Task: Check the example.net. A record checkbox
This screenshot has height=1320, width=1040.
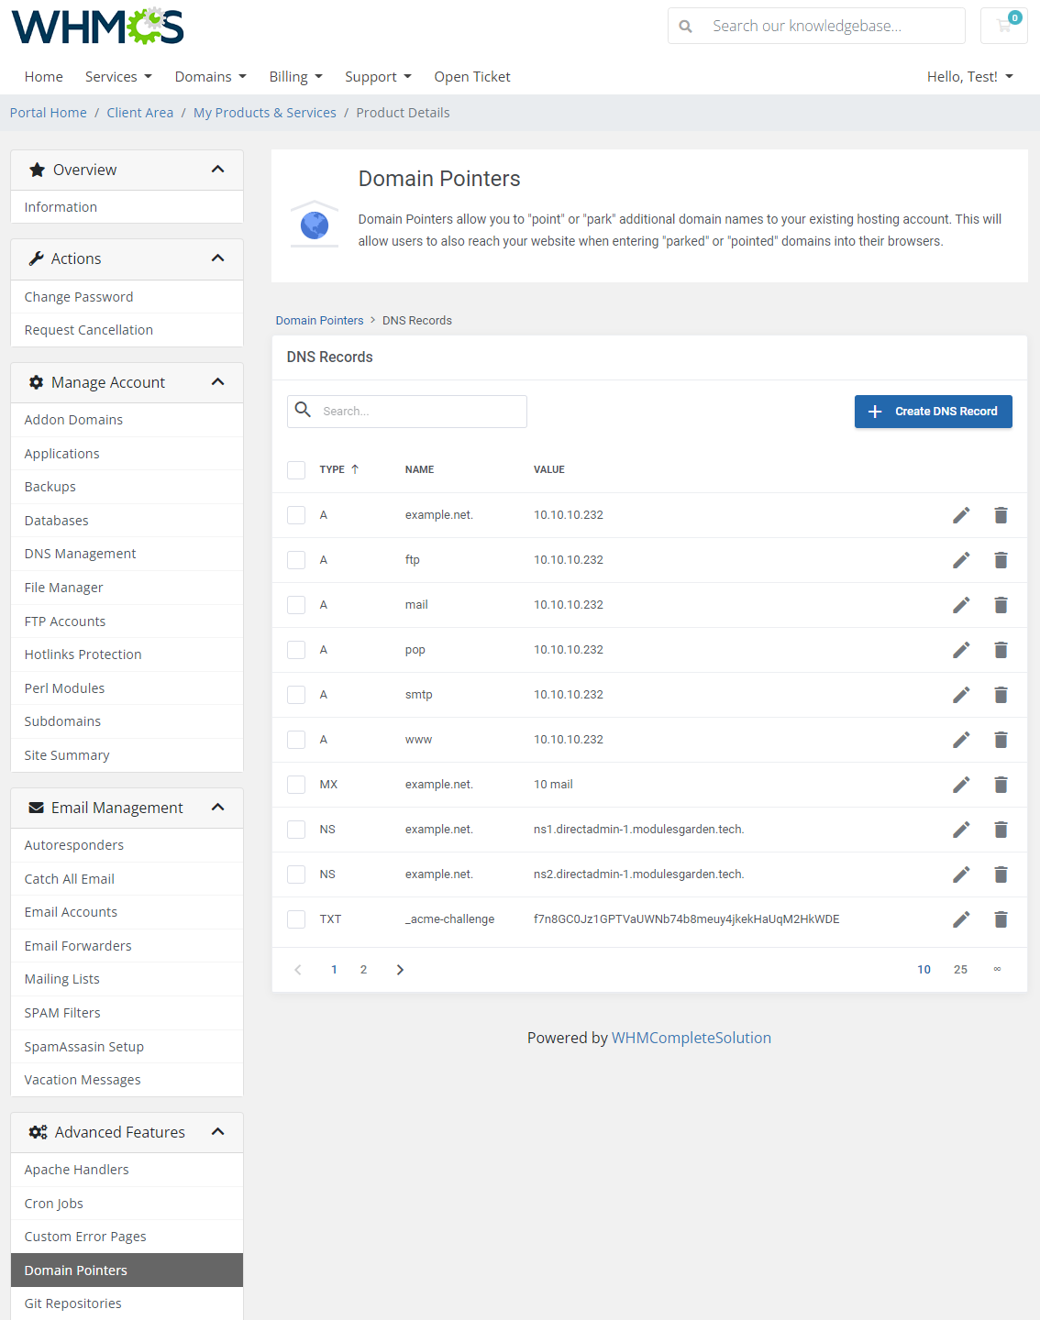Action: 296,515
